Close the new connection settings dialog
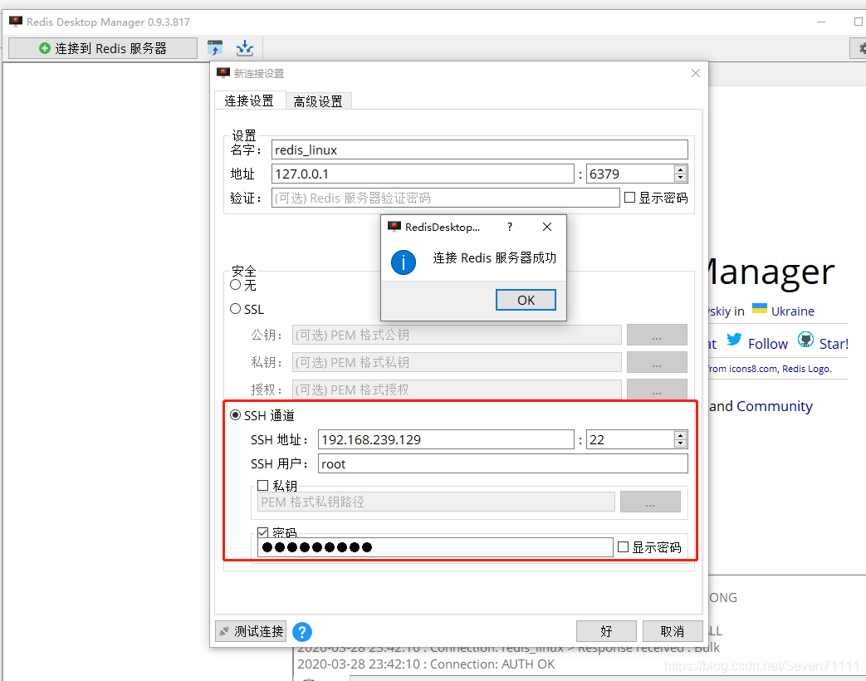866x681 pixels. tap(695, 73)
